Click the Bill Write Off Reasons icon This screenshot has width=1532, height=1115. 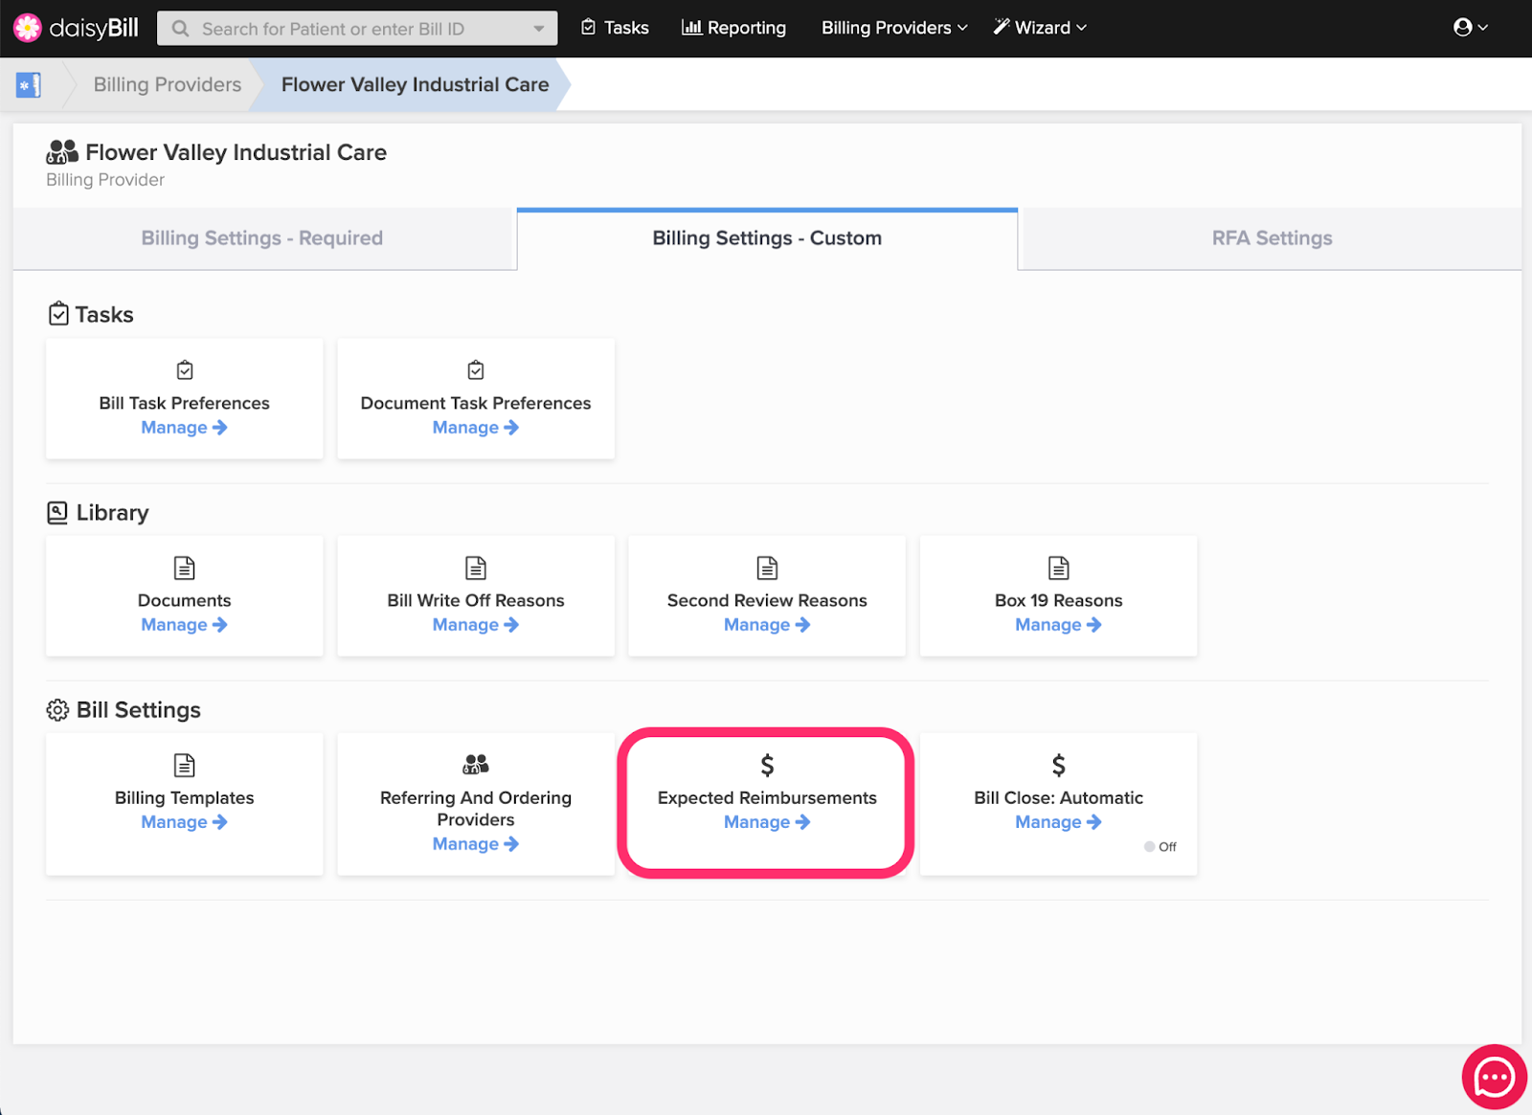pos(476,568)
